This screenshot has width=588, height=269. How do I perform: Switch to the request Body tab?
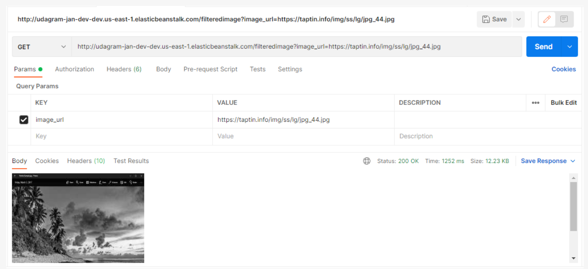(x=163, y=69)
